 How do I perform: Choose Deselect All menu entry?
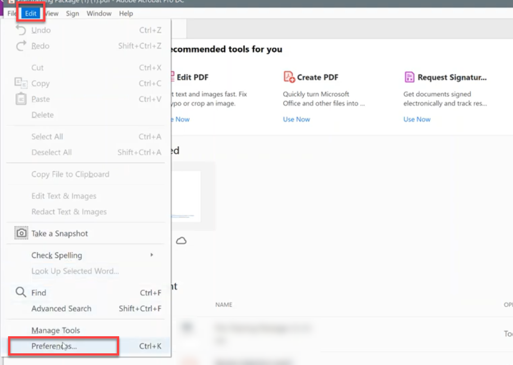tap(86, 152)
